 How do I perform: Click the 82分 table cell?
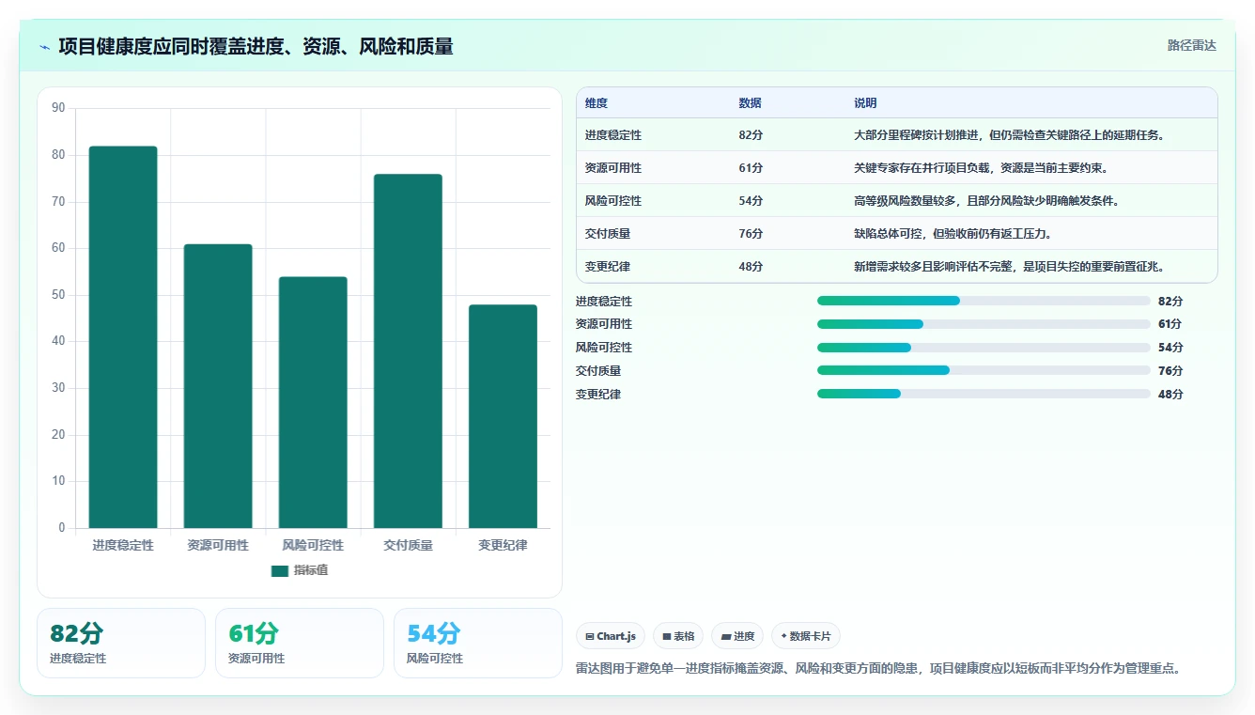(751, 135)
